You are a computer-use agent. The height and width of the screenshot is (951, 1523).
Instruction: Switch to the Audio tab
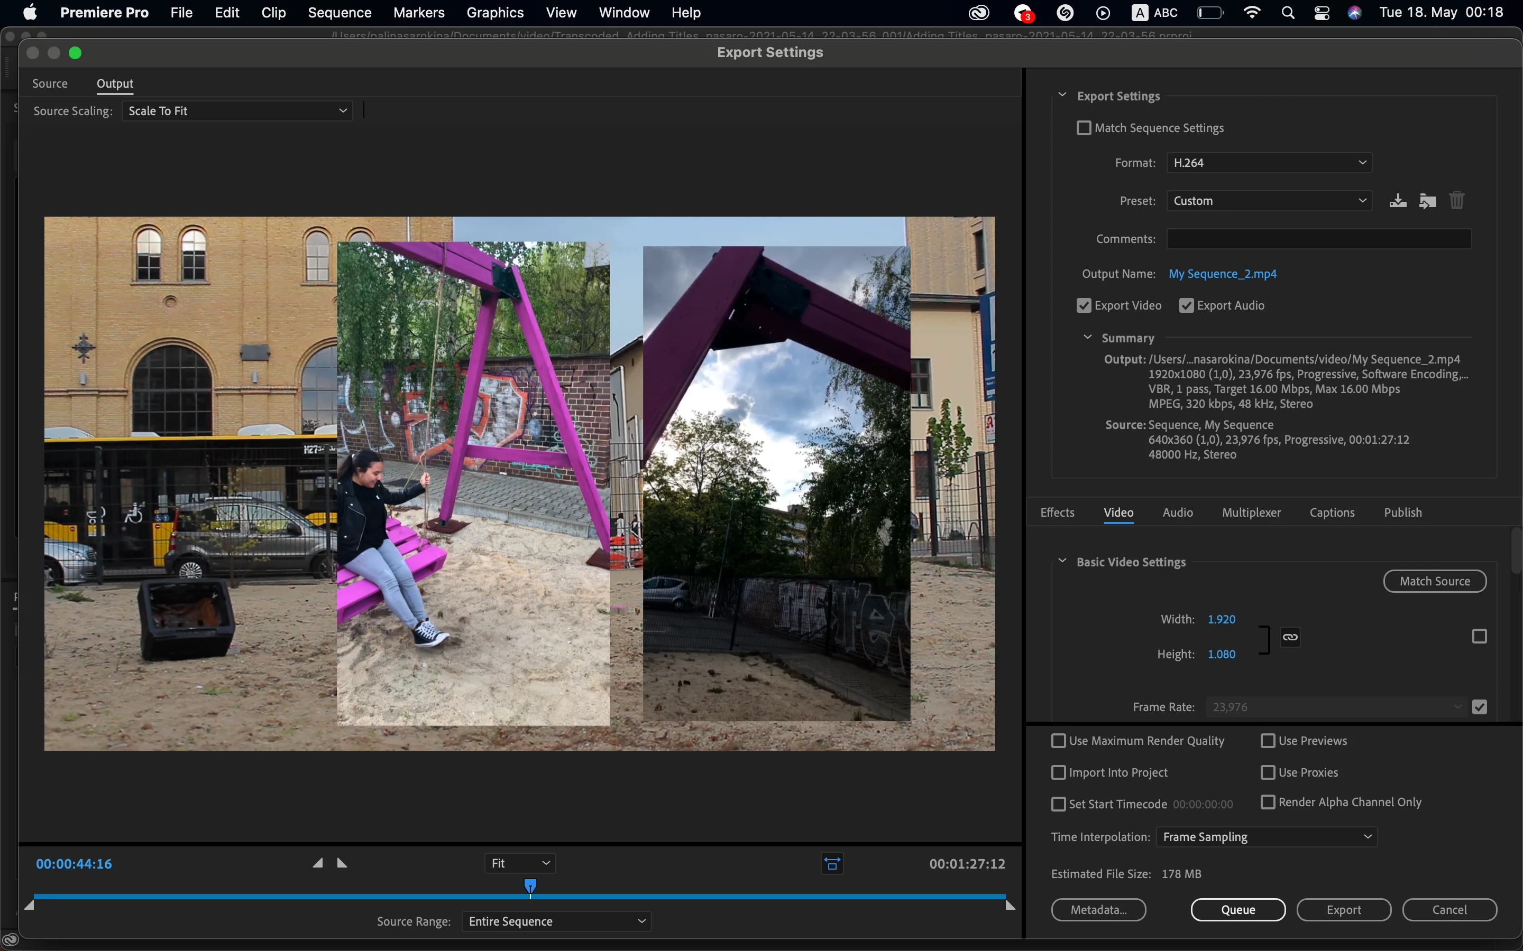(1178, 512)
